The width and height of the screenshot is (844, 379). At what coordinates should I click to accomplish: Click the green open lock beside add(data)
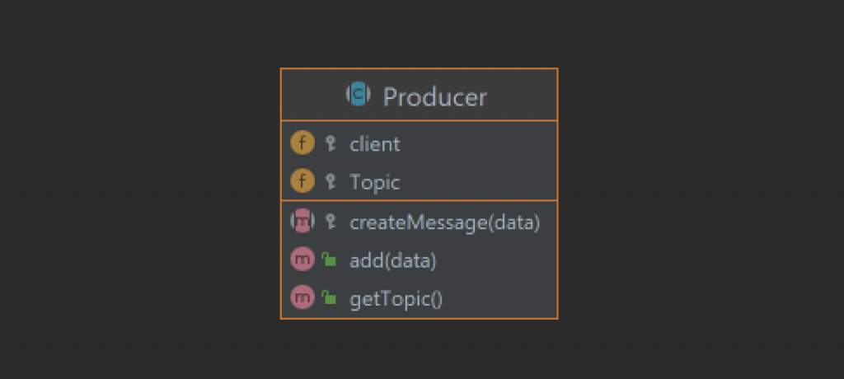pos(329,260)
